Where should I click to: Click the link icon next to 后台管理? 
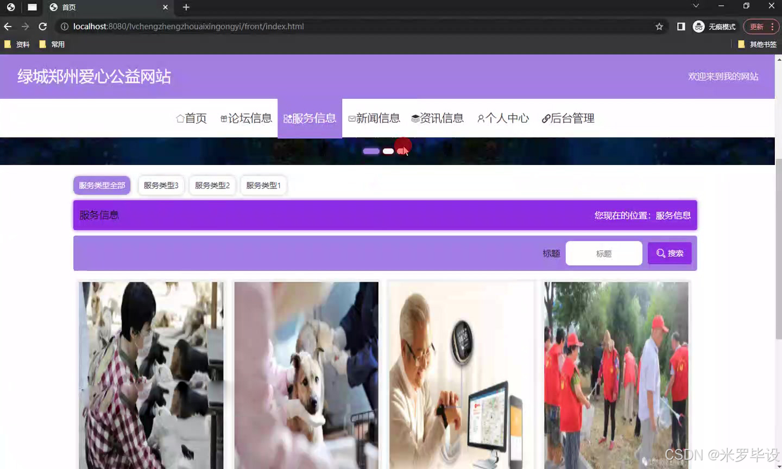[x=545, y=118]
